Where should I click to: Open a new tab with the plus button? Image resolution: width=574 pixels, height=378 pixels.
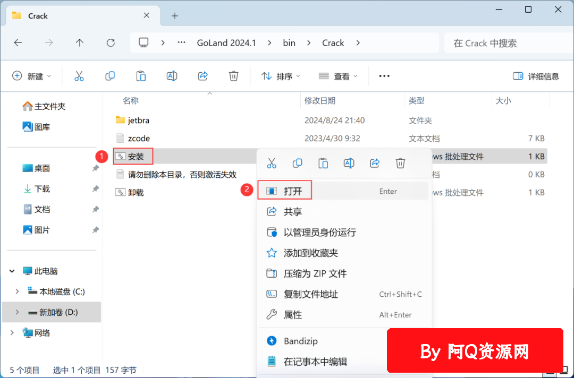pos(175,16)
